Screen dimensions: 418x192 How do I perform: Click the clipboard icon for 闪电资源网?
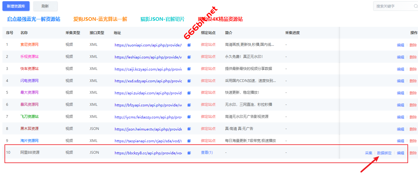189,81
